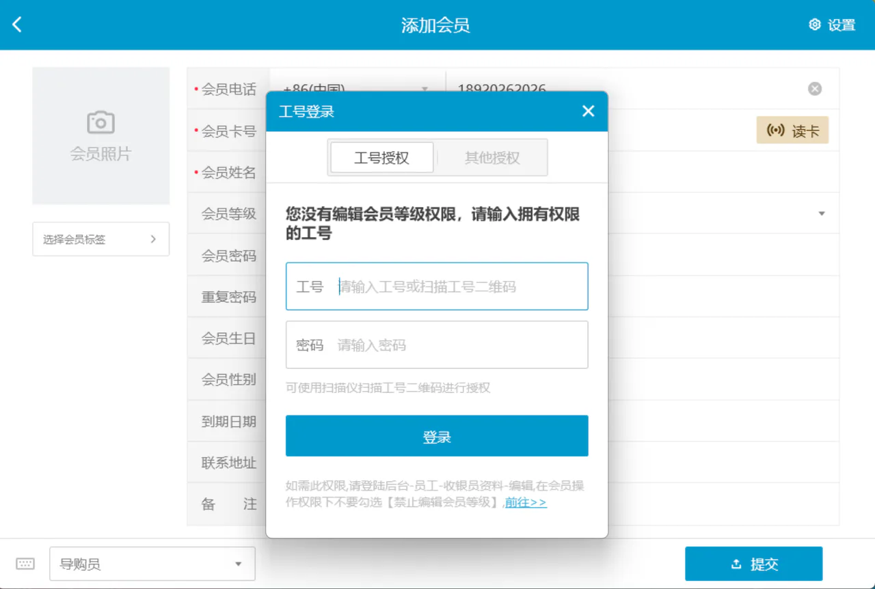Focus the 工号 input field
875x589 pixels.
(x=437, y=286)
